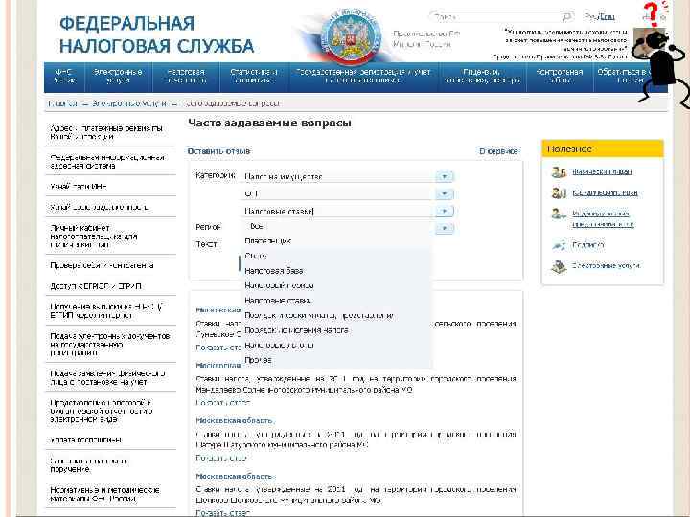
Task: Choose Налоговые ставки in the open list
Action: (x=336, y=301)
